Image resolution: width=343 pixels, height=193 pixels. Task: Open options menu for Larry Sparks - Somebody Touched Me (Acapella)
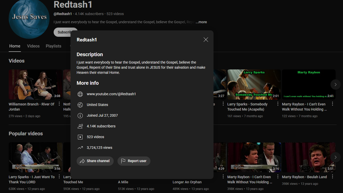(x=278, y=104)
